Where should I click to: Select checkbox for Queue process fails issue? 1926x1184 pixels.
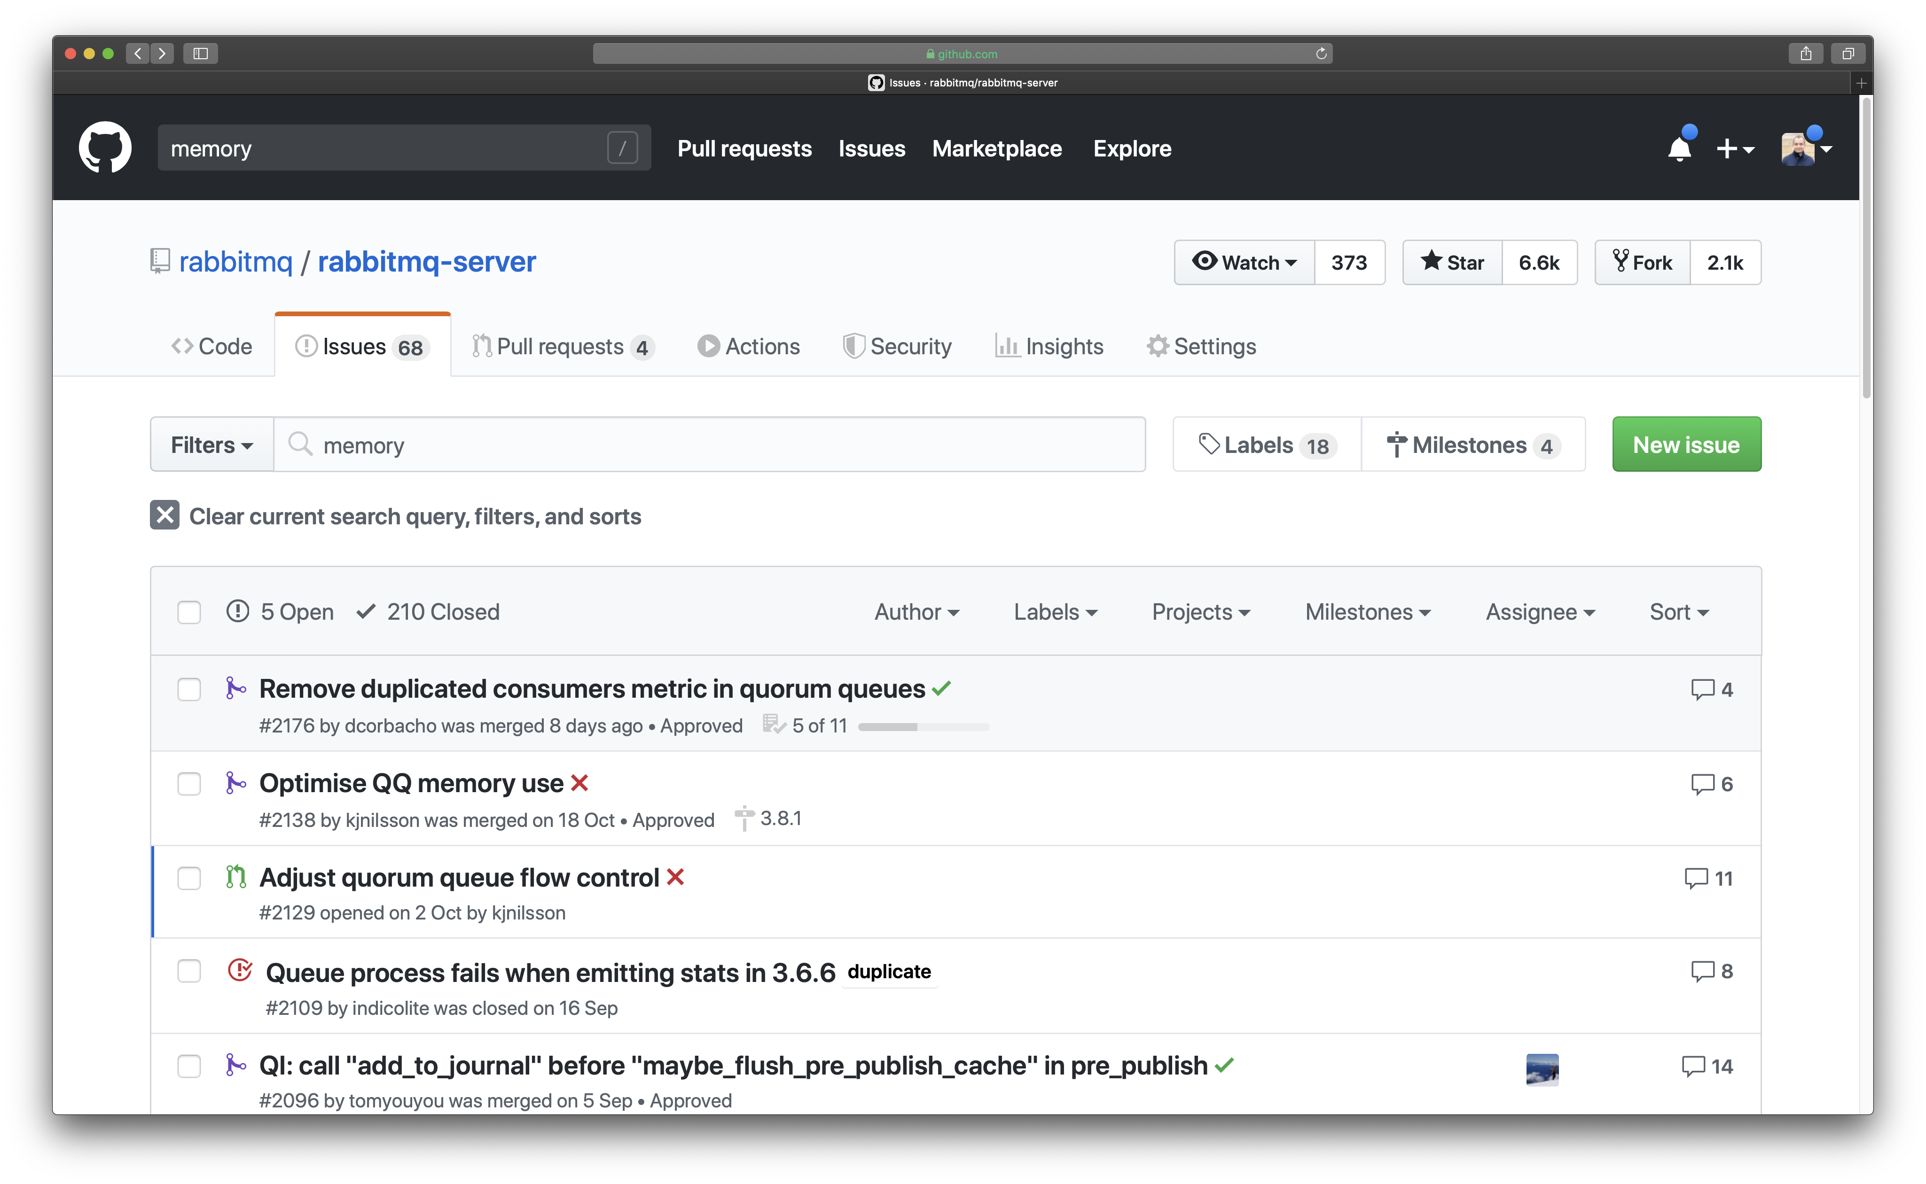coord(189,971)
